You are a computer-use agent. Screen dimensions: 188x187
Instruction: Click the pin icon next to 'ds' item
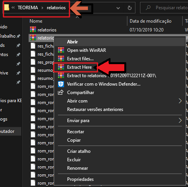18,45
